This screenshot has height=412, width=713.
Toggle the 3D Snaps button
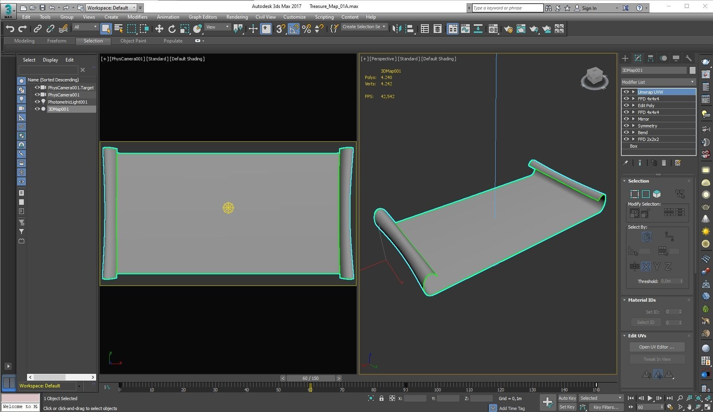point(281,29)
